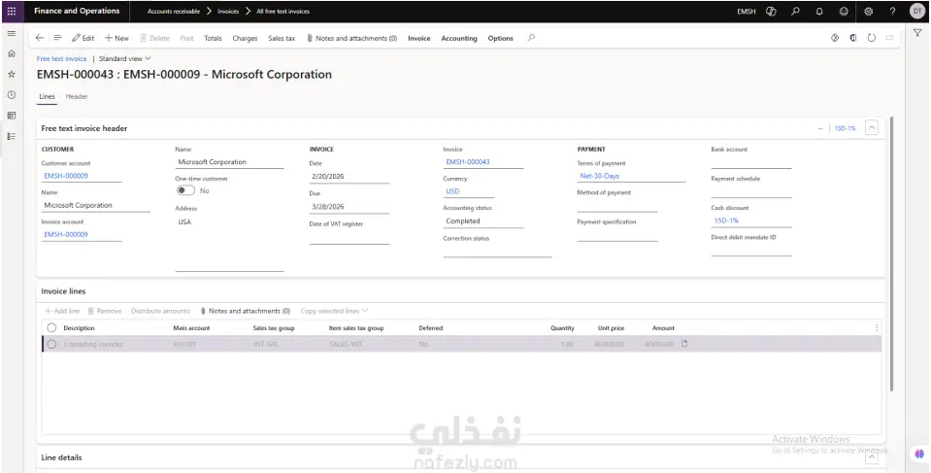Expand the Line details section chevron

[872, 457]
